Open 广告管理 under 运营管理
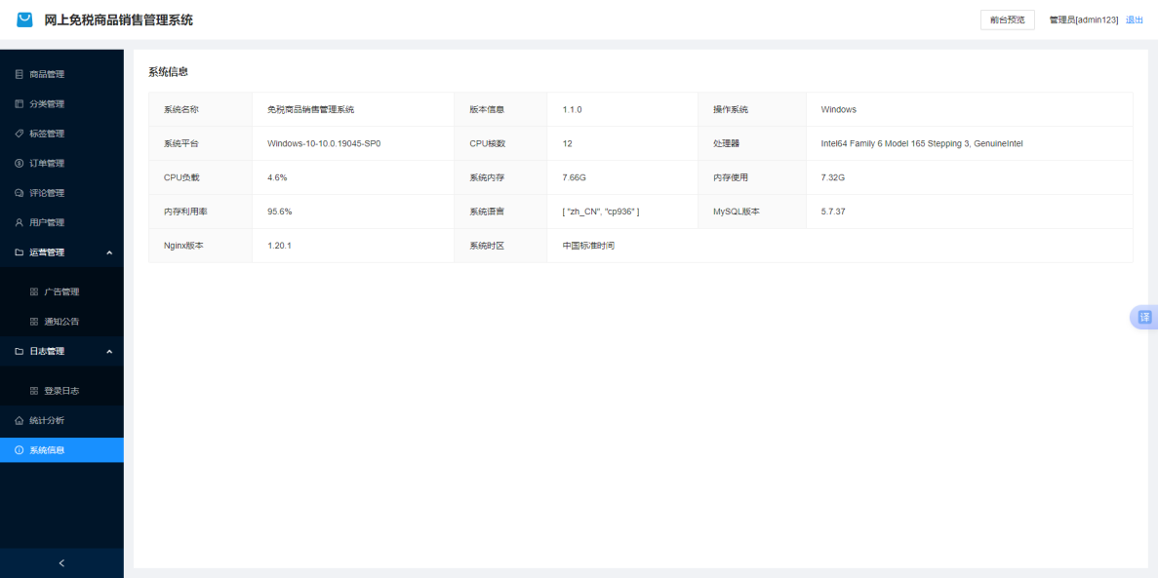Viewport: 1158px width, 578px height. pos(62,291)
